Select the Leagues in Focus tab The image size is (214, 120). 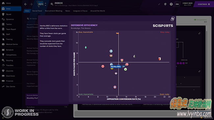[80, 11]
